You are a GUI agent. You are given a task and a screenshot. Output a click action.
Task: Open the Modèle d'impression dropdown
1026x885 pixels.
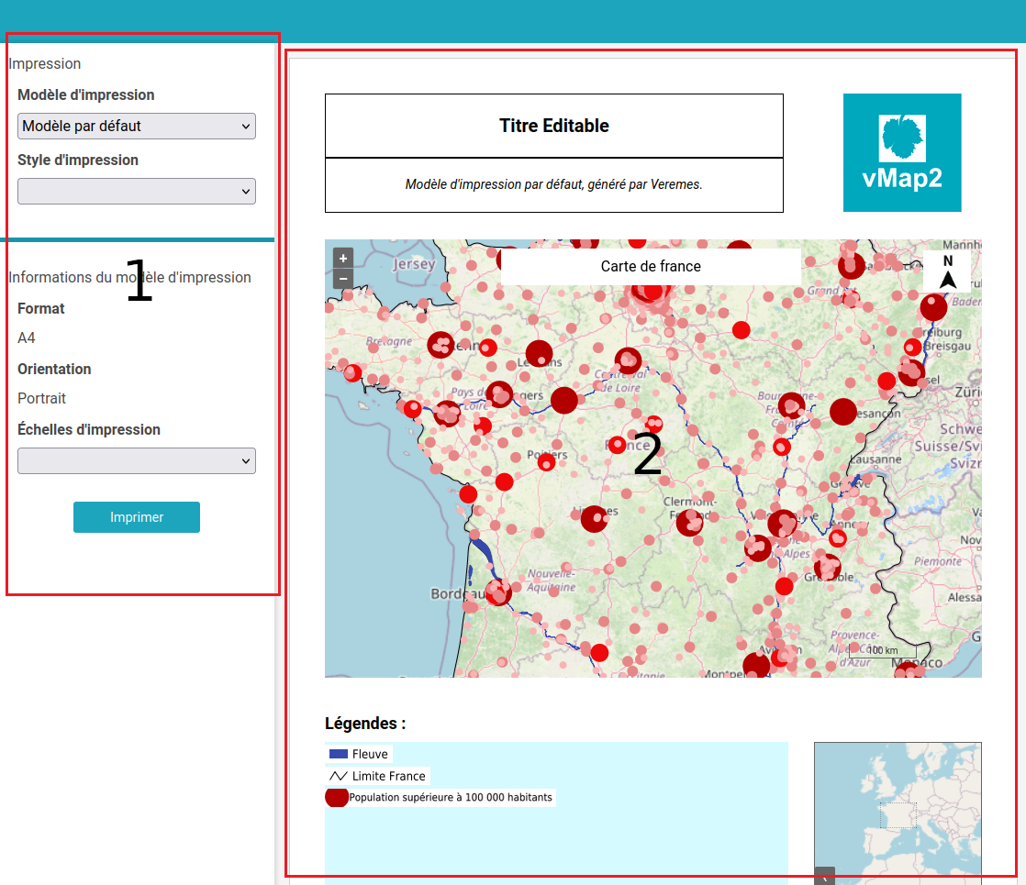137,127
